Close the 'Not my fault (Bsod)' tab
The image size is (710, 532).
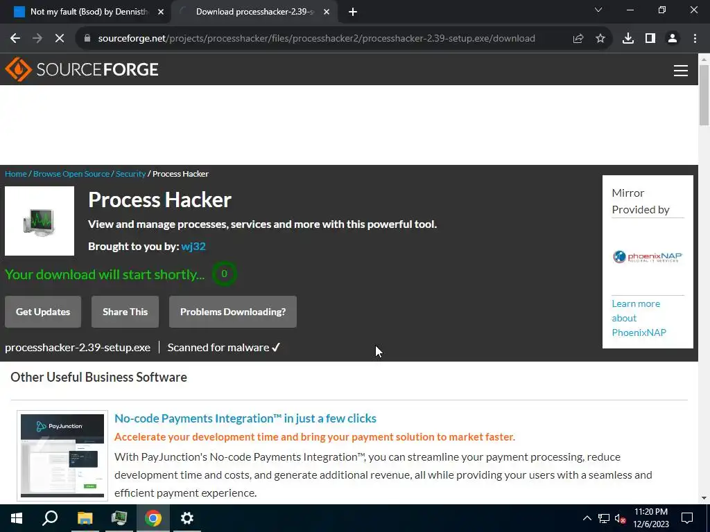click(x=161, y=12)
